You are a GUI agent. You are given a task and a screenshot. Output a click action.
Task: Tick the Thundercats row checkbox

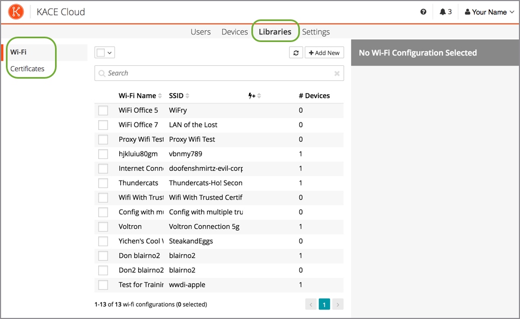click(x=103, y=183)
